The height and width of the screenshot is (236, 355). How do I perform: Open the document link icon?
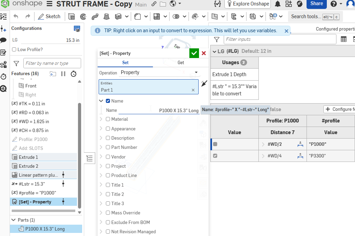point(154,4)
